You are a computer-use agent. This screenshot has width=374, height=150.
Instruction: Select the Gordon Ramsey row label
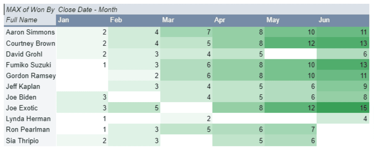30,75
